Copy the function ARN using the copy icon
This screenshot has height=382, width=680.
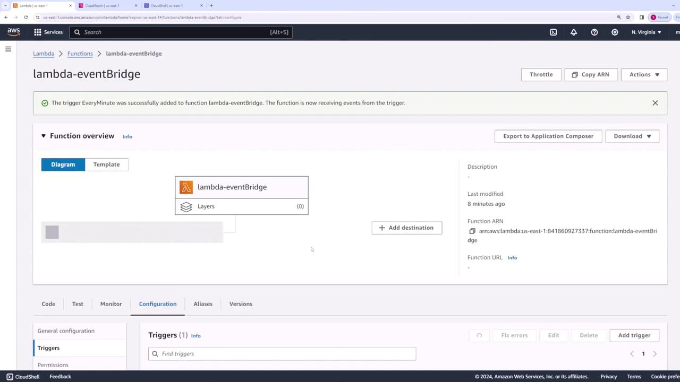click(472, 231)
